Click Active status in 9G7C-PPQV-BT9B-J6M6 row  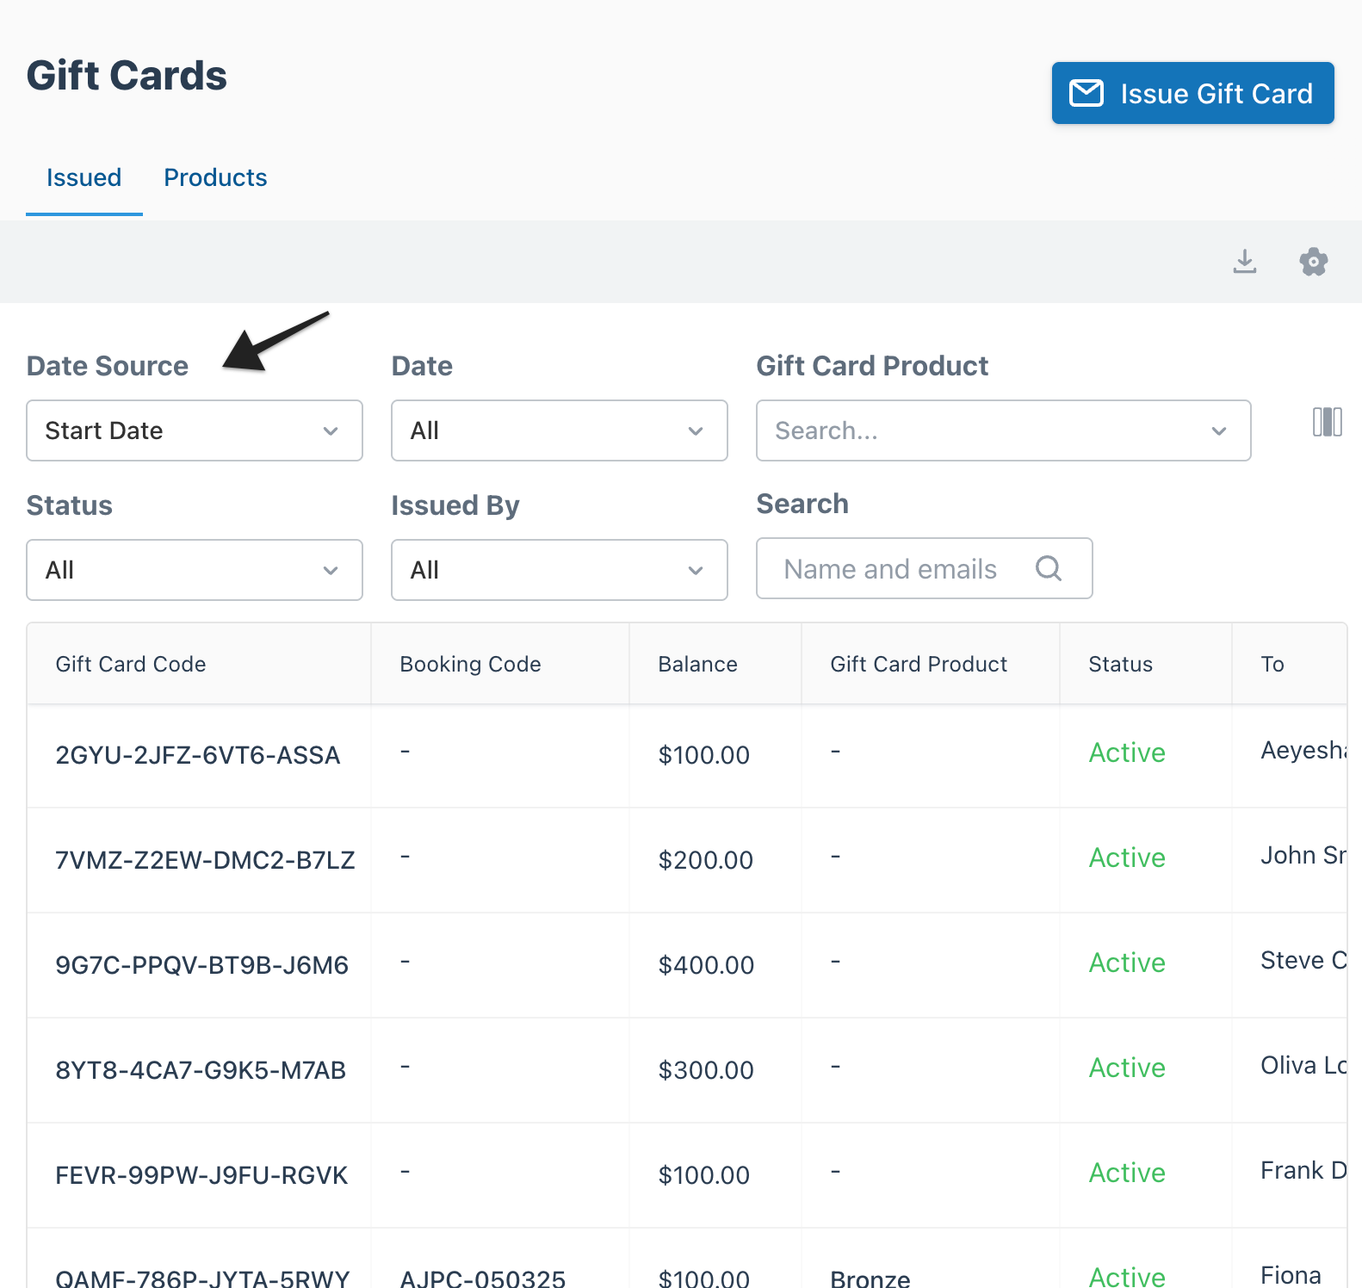pyautogui.click(x=1127, y=963)
